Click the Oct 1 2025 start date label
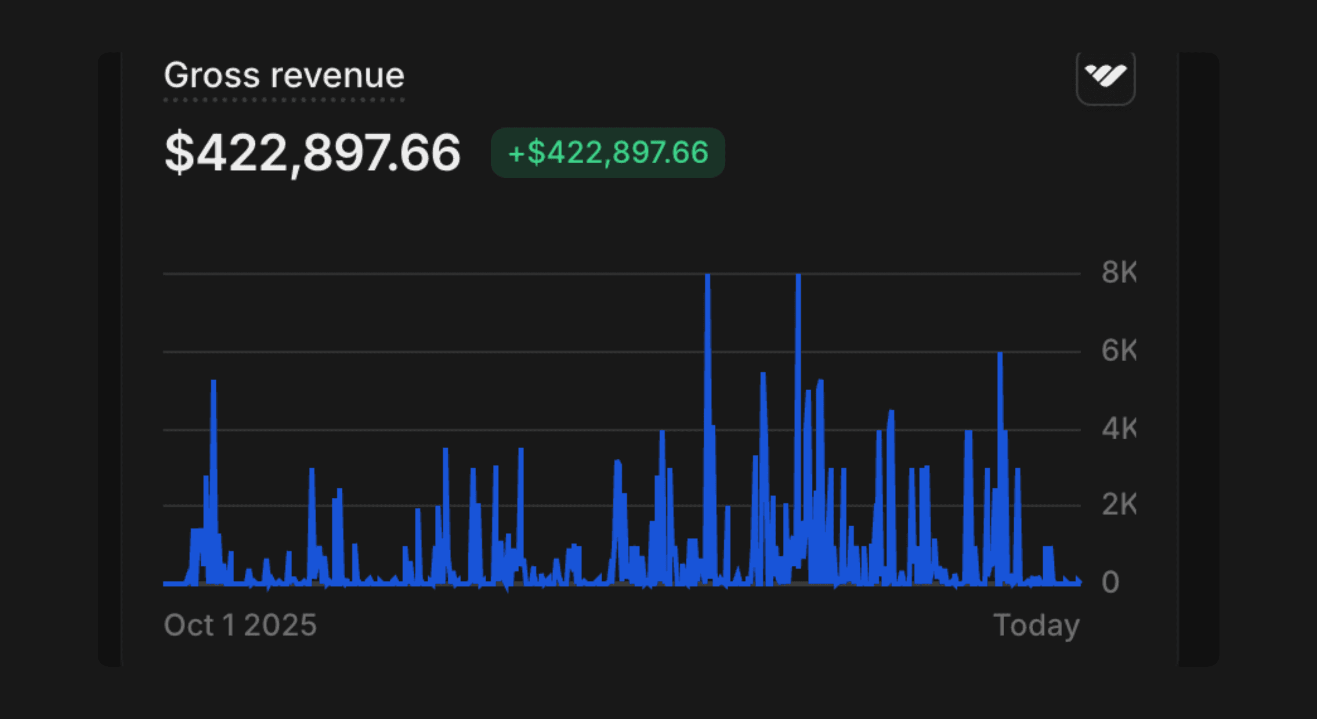Screen dimensions: 1317x719 click(x=240, y=625)
